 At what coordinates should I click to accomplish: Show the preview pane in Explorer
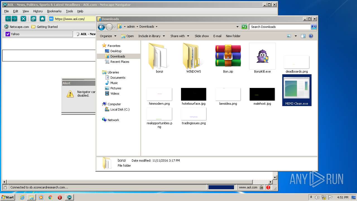click(303, 36)
